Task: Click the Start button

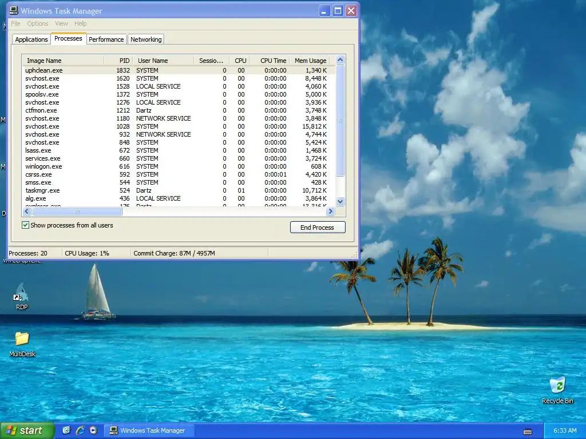Action: click(x=27, y=430)
